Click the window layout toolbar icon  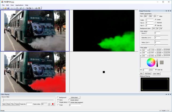tap(27, 8)
